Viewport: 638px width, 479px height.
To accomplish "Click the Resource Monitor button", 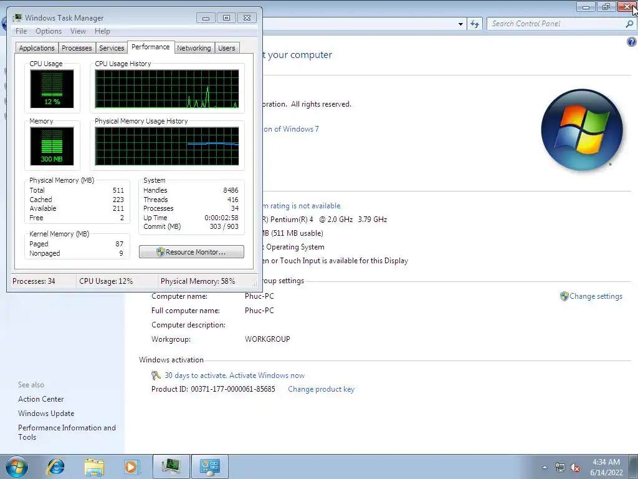I will pos(191,252).
